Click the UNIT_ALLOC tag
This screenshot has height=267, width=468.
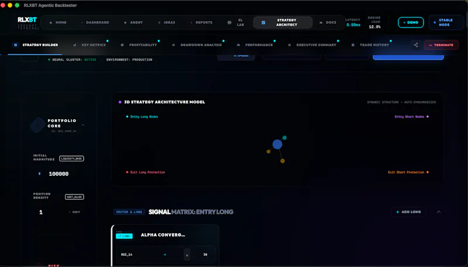point(74,197)
